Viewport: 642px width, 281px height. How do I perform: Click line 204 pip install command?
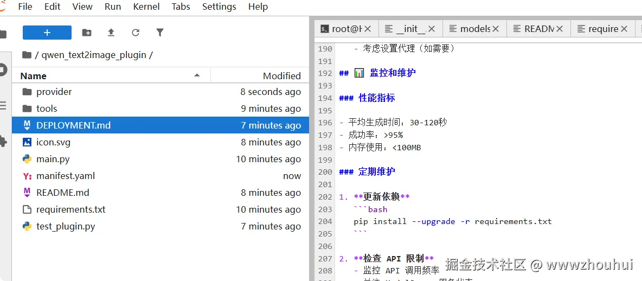(x=453, y=222)
